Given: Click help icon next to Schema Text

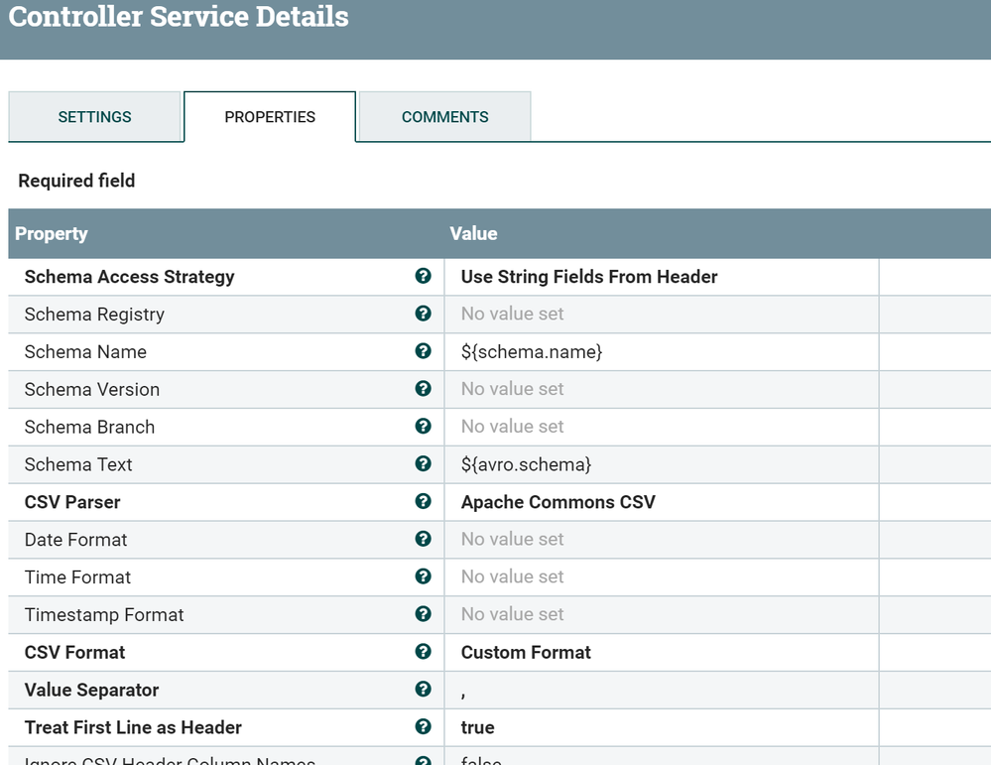Looking at the screenshot, I should (424, 463).
